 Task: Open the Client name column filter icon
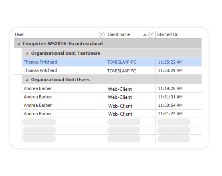point(151,34)
